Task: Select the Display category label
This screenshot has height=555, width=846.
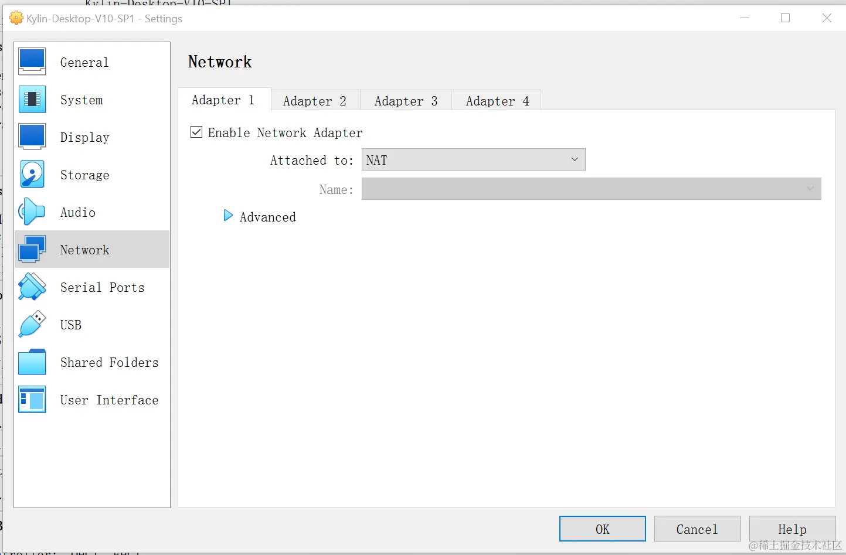Action: click(x=85, y=137)
